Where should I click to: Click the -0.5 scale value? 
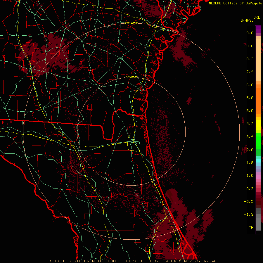point(249,202)
